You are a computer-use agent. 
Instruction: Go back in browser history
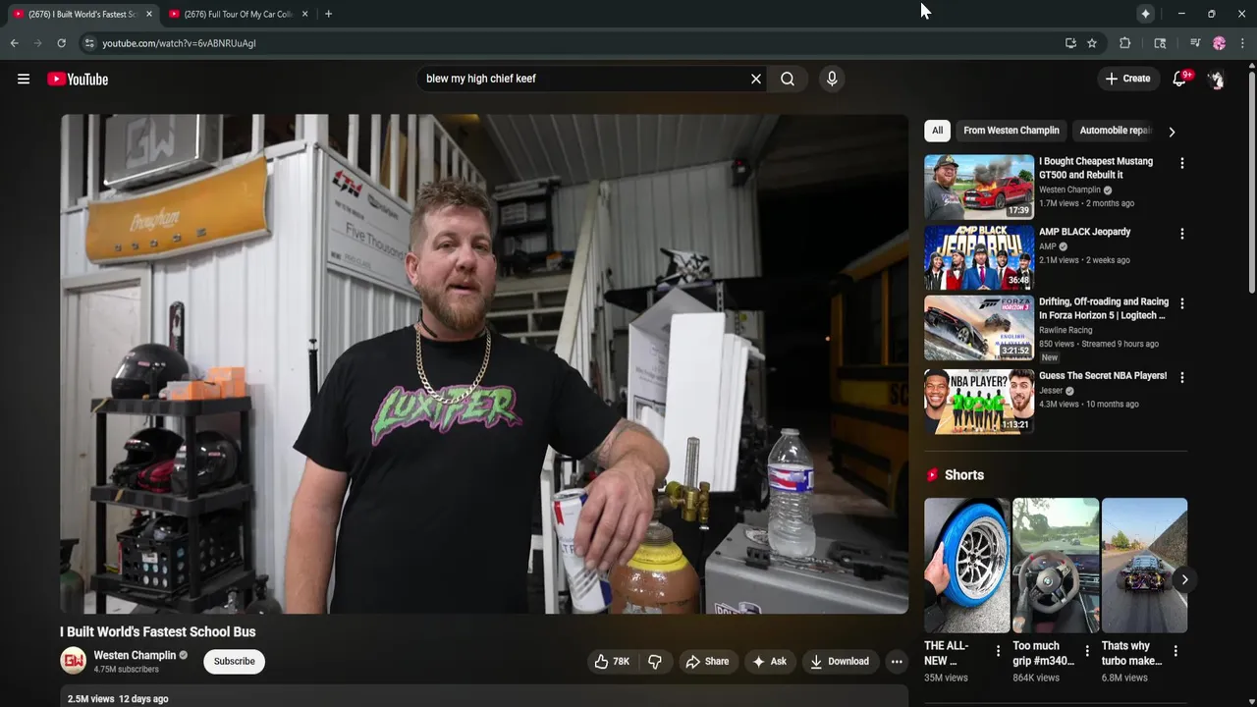pos(14,43)
